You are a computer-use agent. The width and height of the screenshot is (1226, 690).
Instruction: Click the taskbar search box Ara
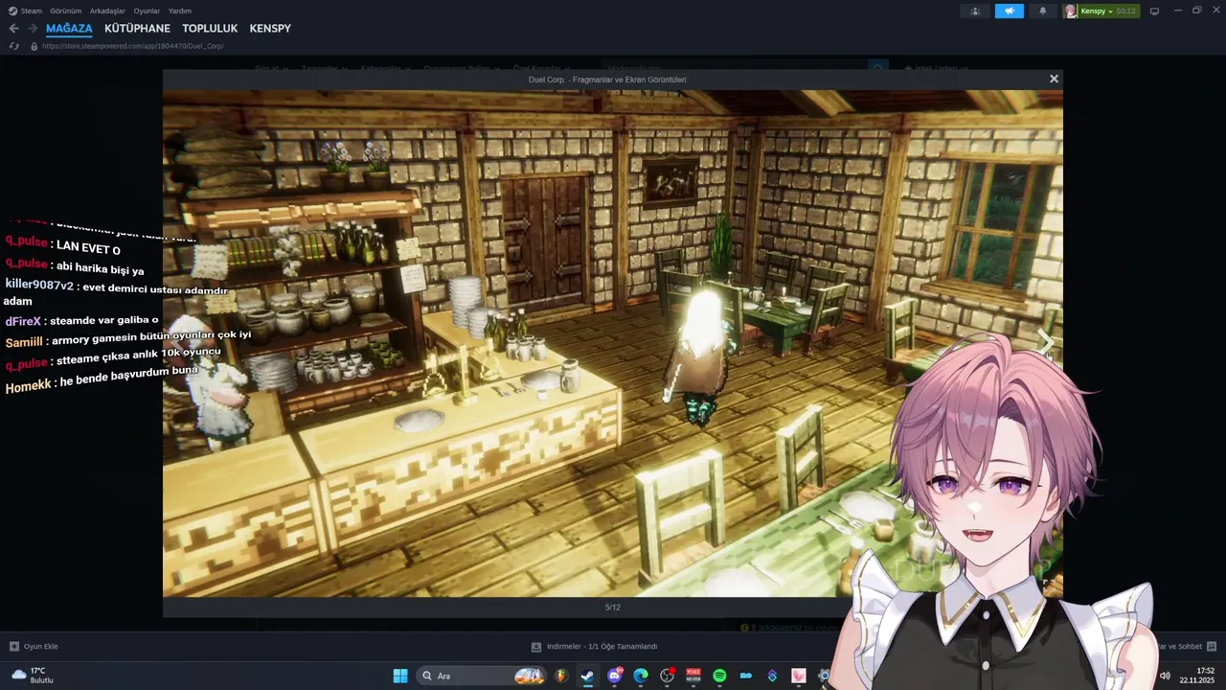pyautogui.click(x=483, y=676)
